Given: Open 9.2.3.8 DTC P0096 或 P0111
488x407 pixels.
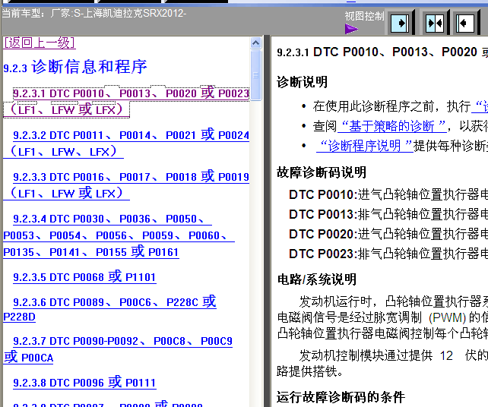Looking at the screenshot, I should [x=84, y=382].
